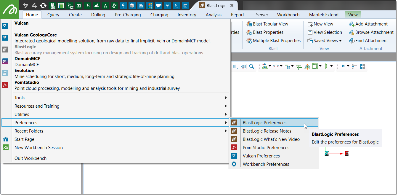Expand the Utilities submenu
The image size is (398, 196).
(x=115, y=114)
